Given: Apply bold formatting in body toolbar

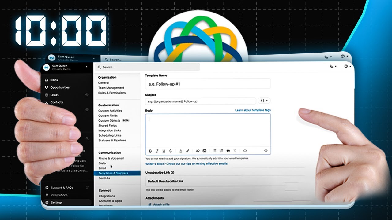Looking at the screenshot, I should [150, 151].
